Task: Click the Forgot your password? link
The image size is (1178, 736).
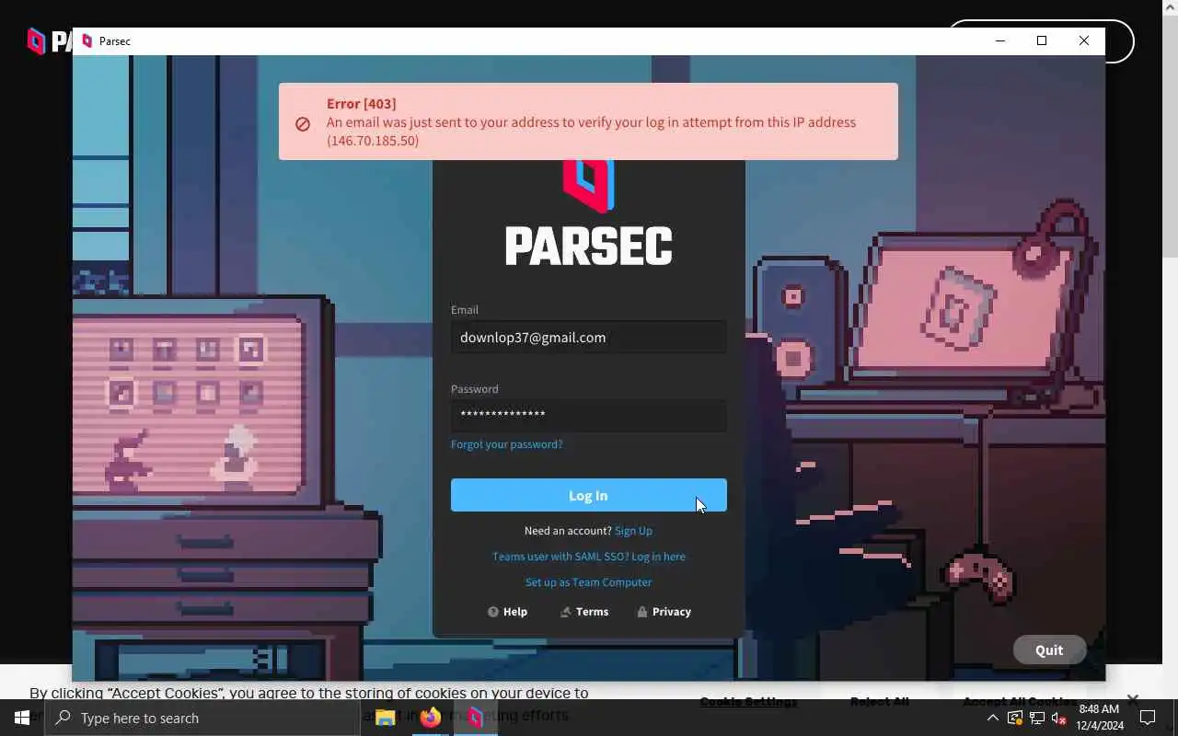Action: 506,444
